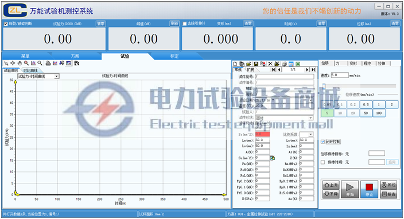Viewport: 404px width, 219px height.
Task: Start the test with 开始 button
Action: 350,189
